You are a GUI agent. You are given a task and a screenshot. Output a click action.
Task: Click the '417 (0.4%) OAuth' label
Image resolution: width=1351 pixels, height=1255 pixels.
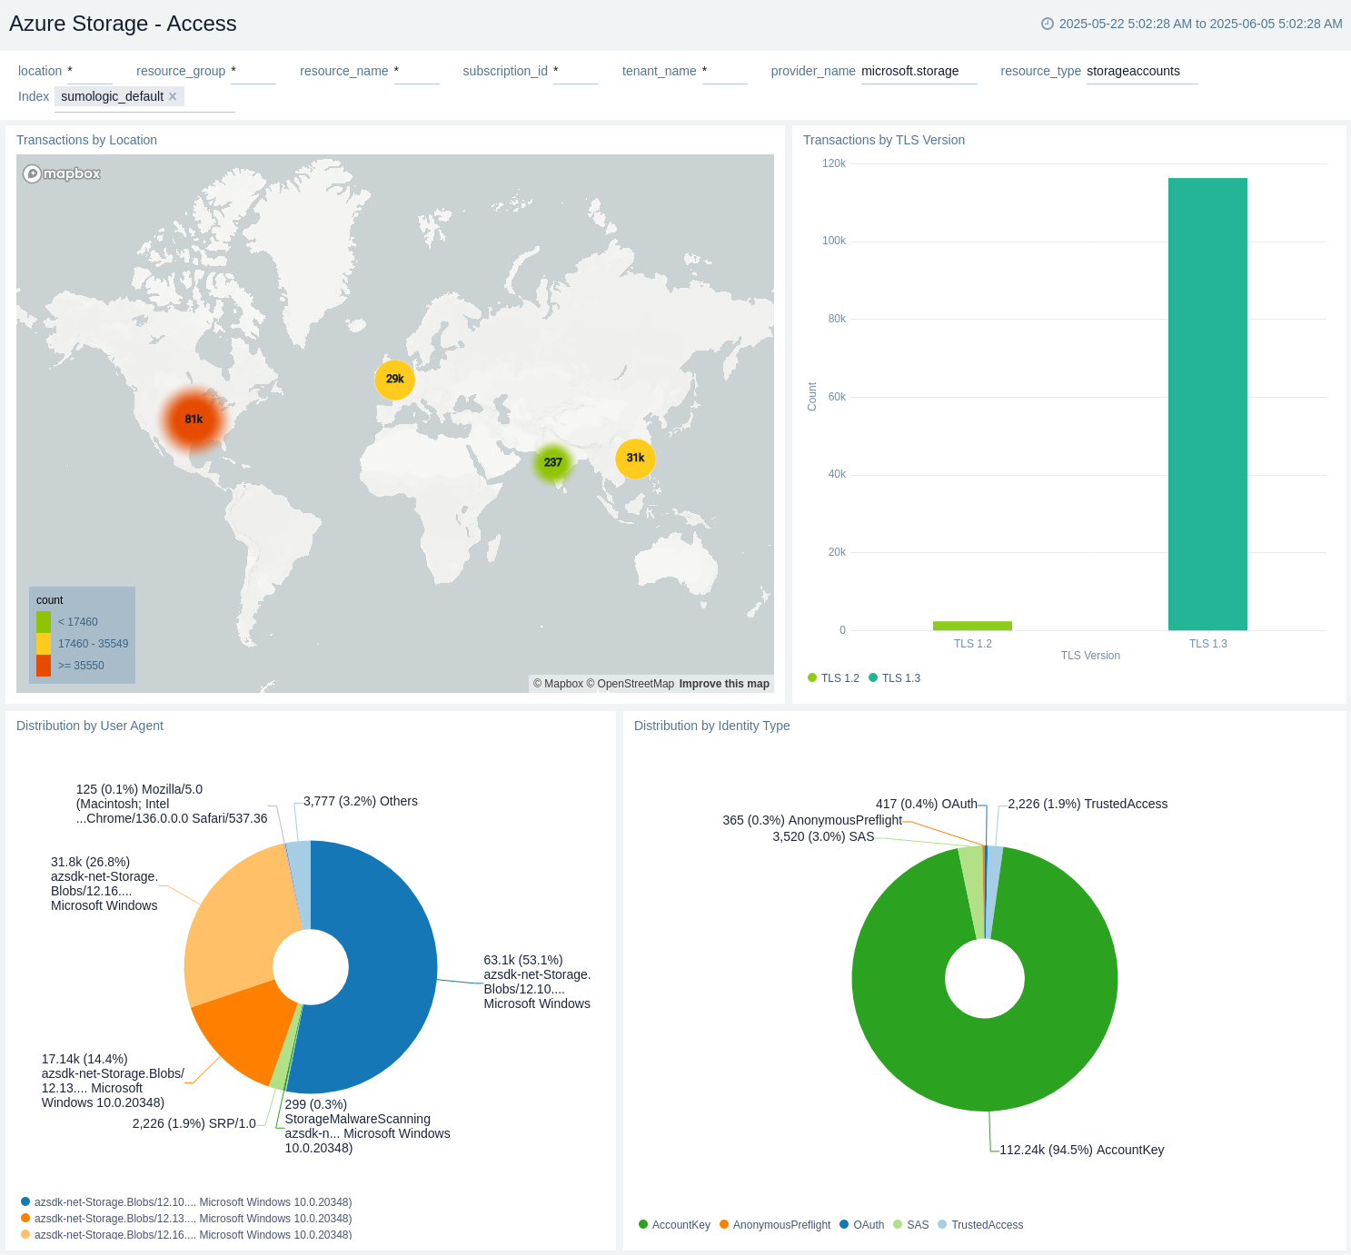pyautogui.click(x=927, y=804)
